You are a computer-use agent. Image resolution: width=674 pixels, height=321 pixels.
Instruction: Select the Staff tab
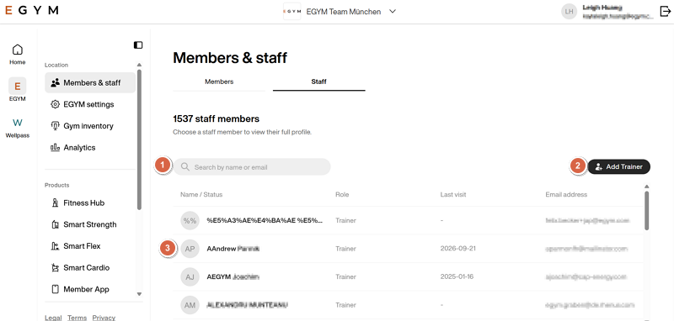(319, 82)
